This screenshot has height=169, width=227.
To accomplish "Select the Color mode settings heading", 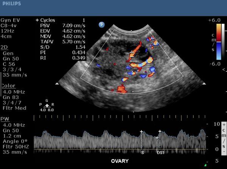I will 8,86.
